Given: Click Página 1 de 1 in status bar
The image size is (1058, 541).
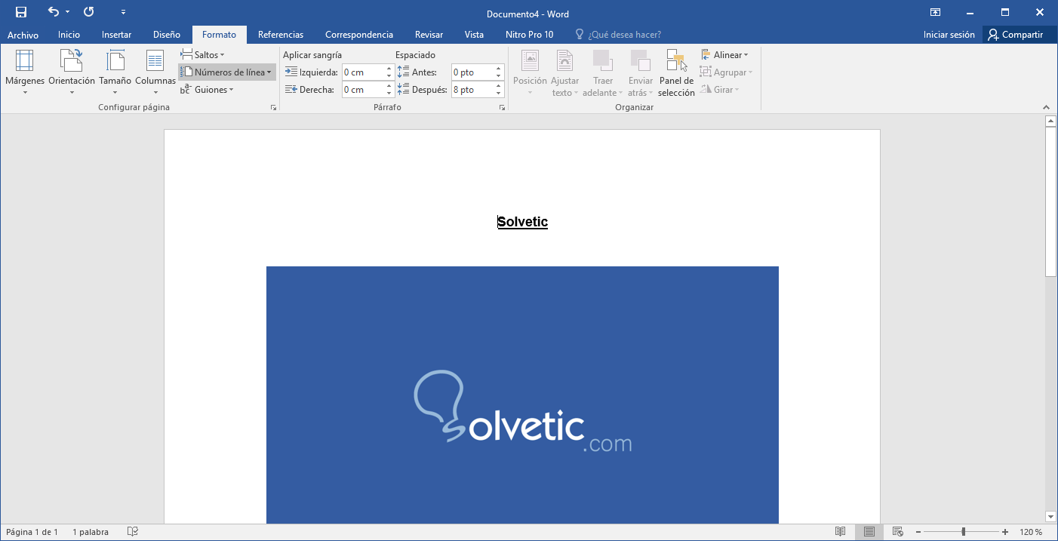Looking at the screenshot, I should 32,532.
